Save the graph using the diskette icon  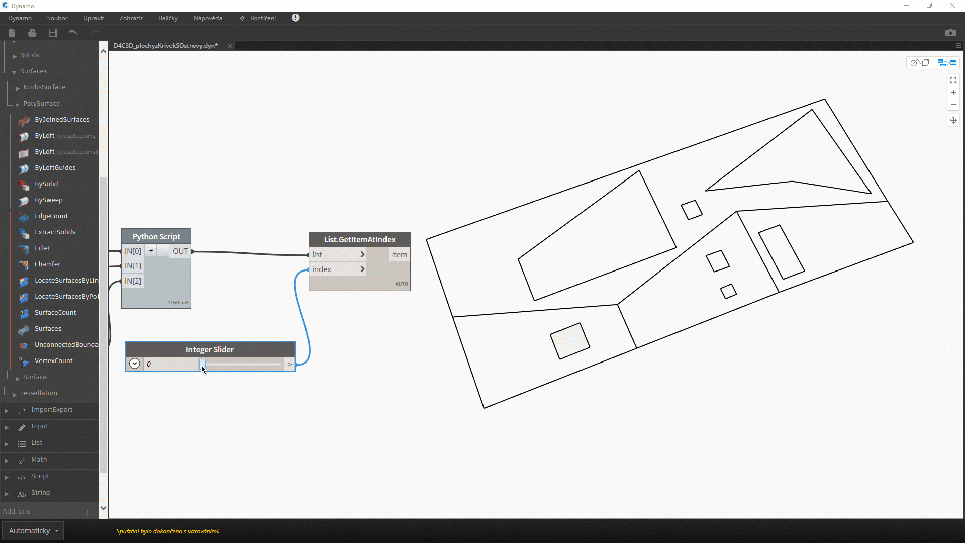(52, 32)
